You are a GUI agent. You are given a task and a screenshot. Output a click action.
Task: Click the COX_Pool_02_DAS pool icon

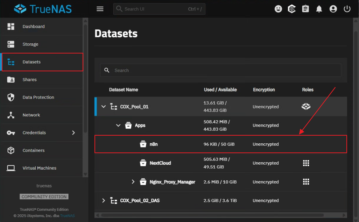click(114, 200)
